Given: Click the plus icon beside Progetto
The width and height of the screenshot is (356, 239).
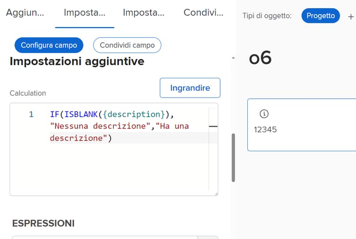Looking at the screenshot, I should click(x=351, y=16).
